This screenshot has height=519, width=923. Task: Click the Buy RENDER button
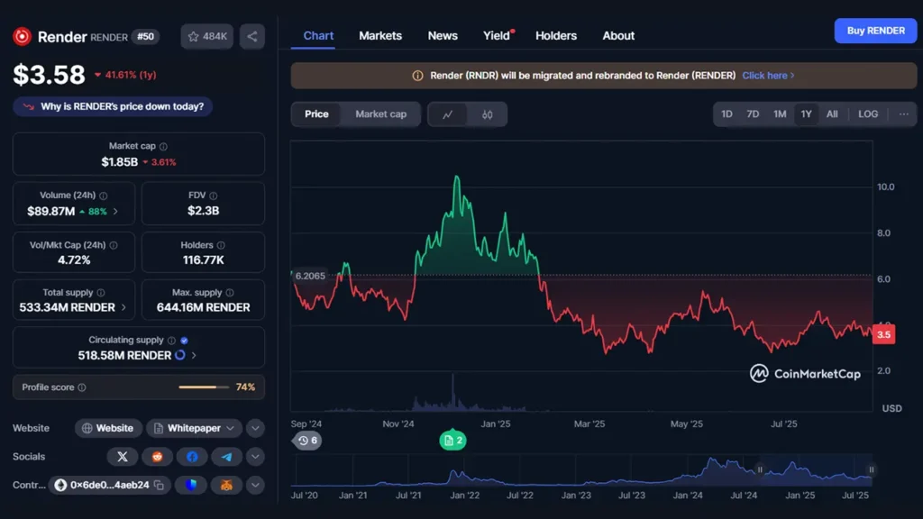(875, 31)
